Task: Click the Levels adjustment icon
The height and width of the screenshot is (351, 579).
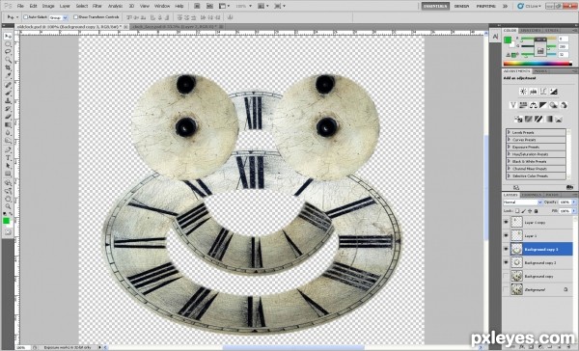Action: pos(534,92)
